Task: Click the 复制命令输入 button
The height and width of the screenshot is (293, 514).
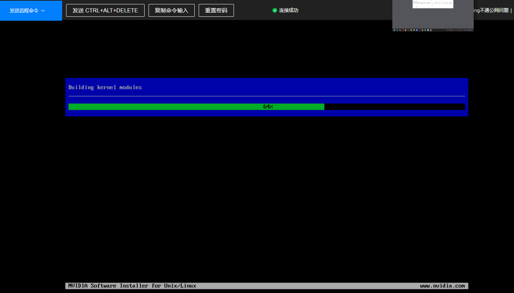Action: [x=171, y=11]
